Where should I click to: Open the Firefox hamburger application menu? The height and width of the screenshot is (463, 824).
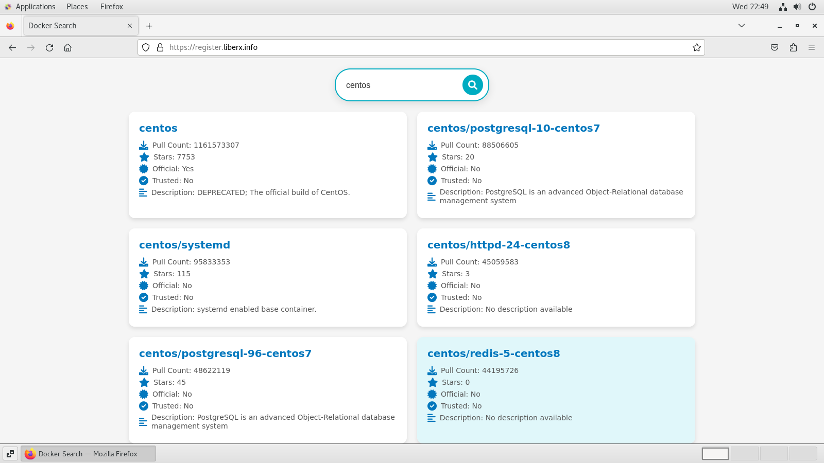pos(812,47)
